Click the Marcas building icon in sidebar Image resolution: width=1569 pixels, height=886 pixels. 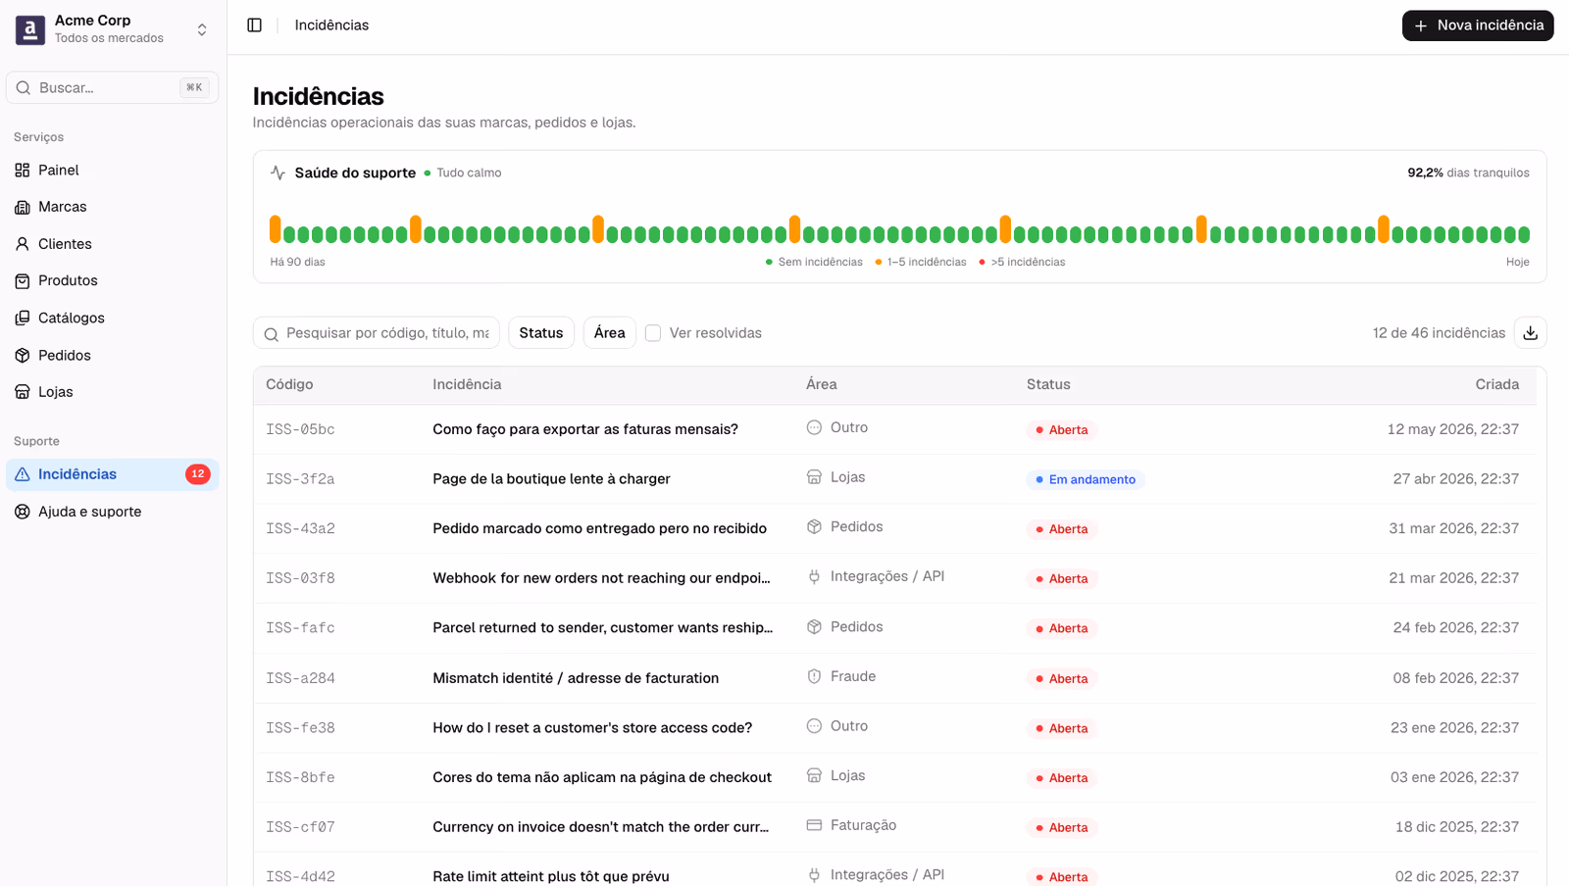23,207
